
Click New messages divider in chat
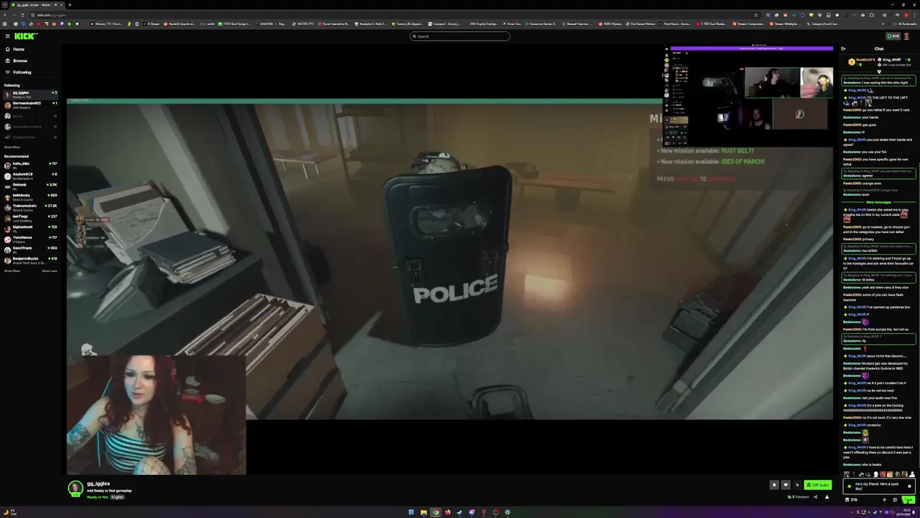point(878,202)
